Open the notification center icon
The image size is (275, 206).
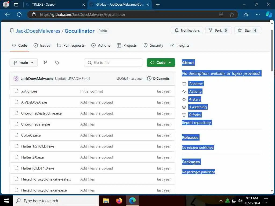pos(266,201)
